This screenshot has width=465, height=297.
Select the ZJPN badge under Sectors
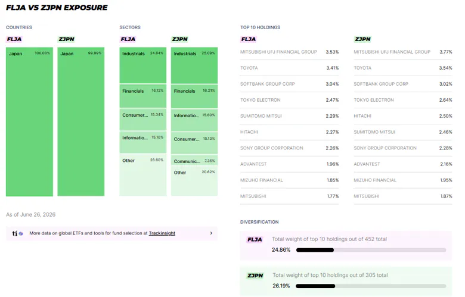[179, 39]
